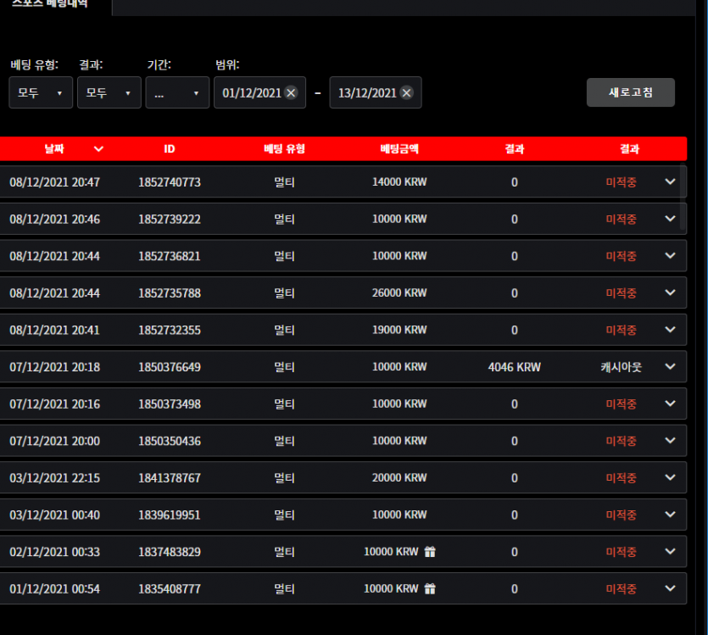Click the gift icon in row 1835408777

[430, 588]
